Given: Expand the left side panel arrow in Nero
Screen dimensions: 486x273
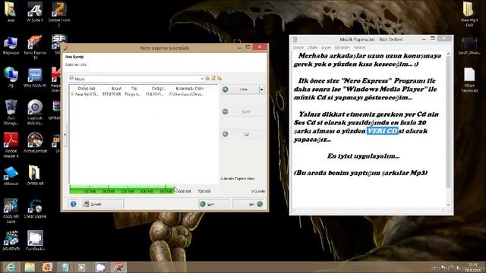Looking at the screenshot, I should (65, 135).
